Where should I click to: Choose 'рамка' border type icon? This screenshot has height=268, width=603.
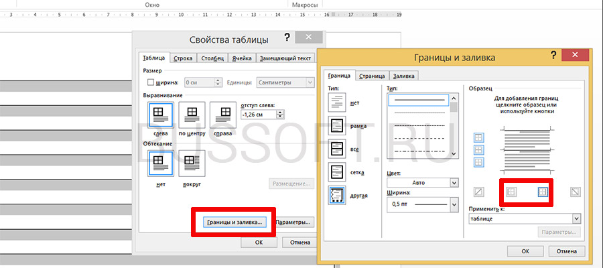(x=337, y=127)
